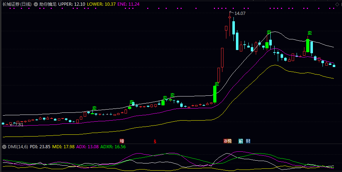342x172 pixels.
Task: Click the 增 event marker
Action: (x=122, y=141)
